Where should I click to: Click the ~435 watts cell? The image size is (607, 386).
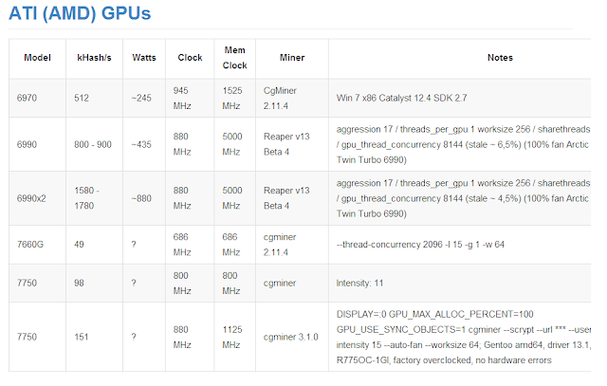[x=141, y=144]
